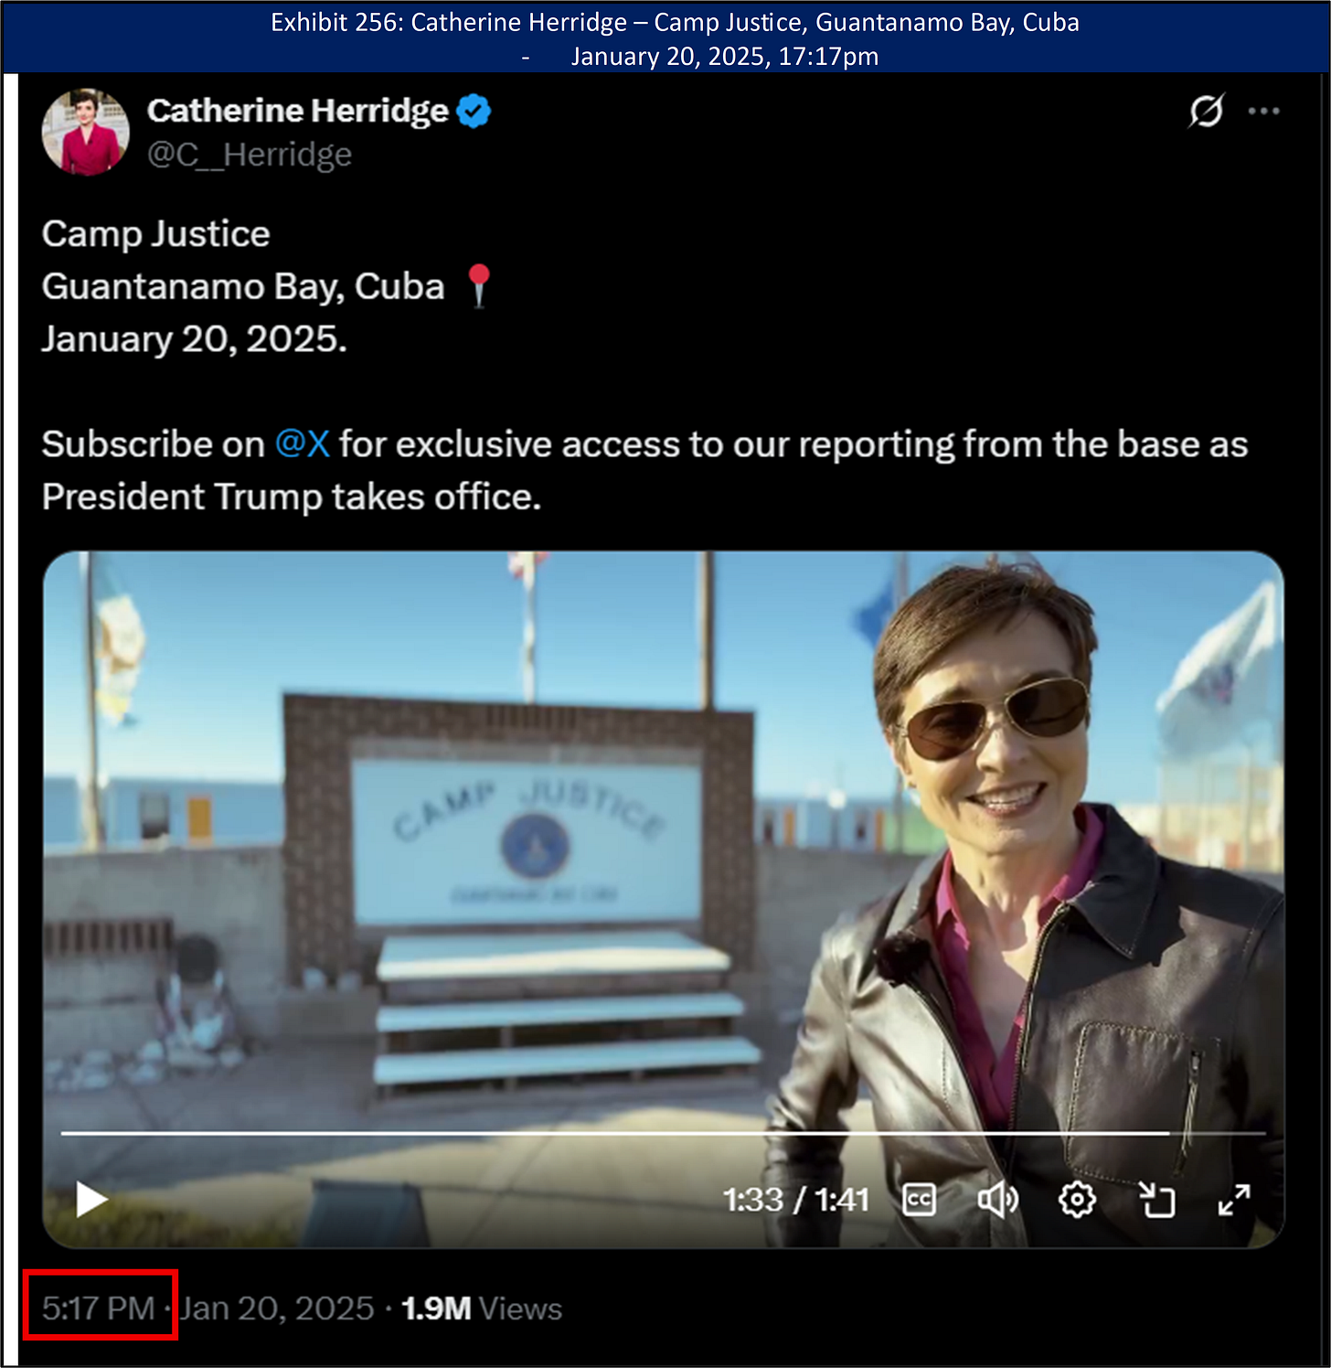Image resolution: width=1331 pixels, height=1368 pixels.
Task: Click the 1.9M Views count
Action: click(482, 1309)
